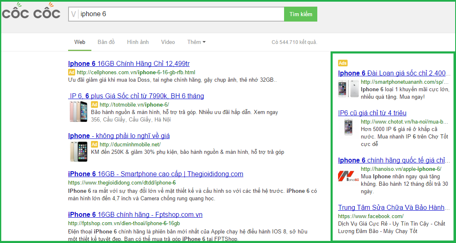
Task: Open the Thegioididong.com iPhone 6 result
Action: (155, 174)
